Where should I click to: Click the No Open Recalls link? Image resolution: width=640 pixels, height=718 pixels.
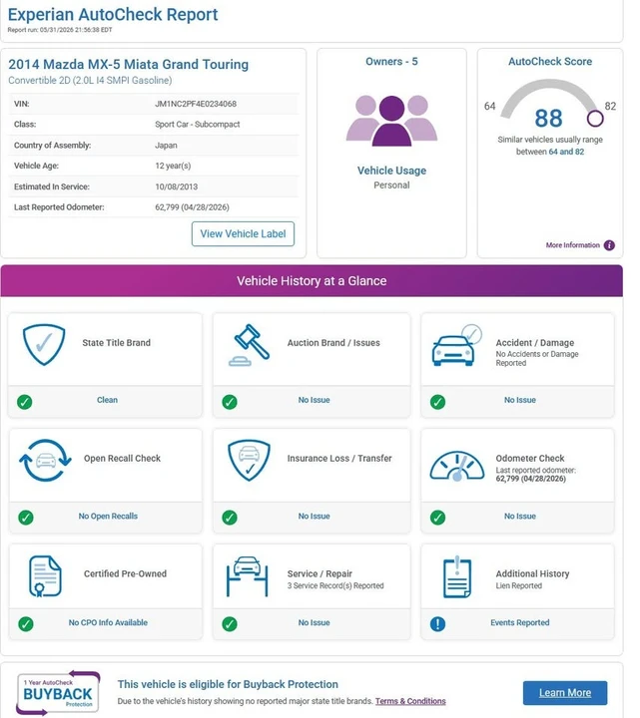click(x=108, y=517)
